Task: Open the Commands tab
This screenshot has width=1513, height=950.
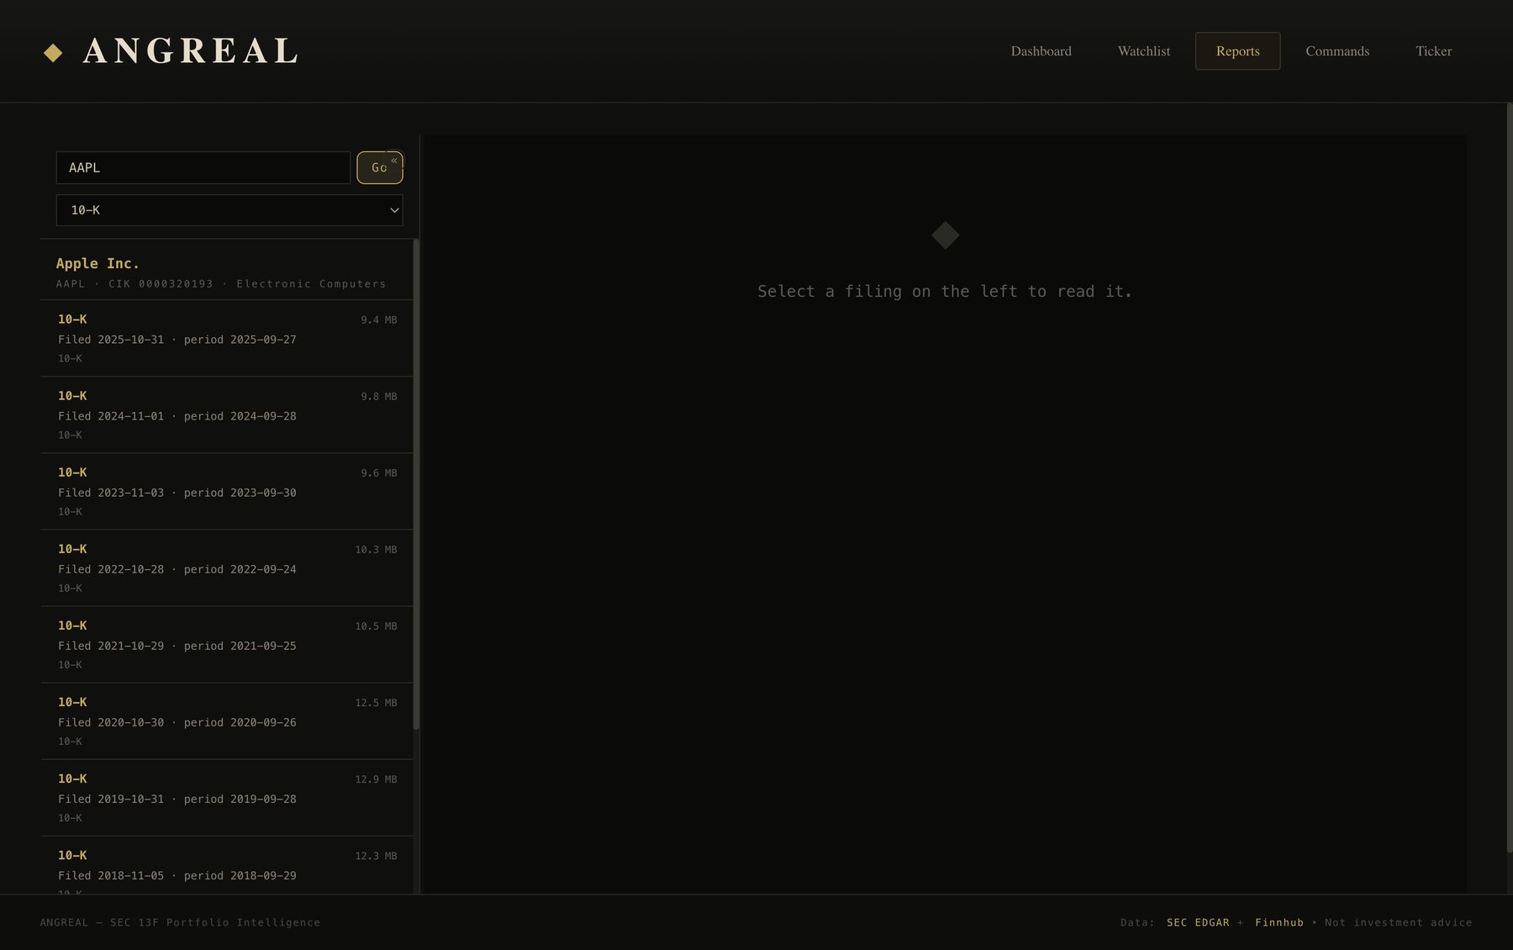Action: 1337,51
